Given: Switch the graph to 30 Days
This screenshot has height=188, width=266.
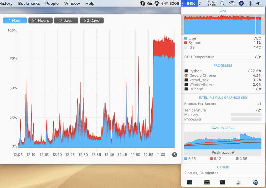Looking at the screenshot, I should [x=92, y=21].
